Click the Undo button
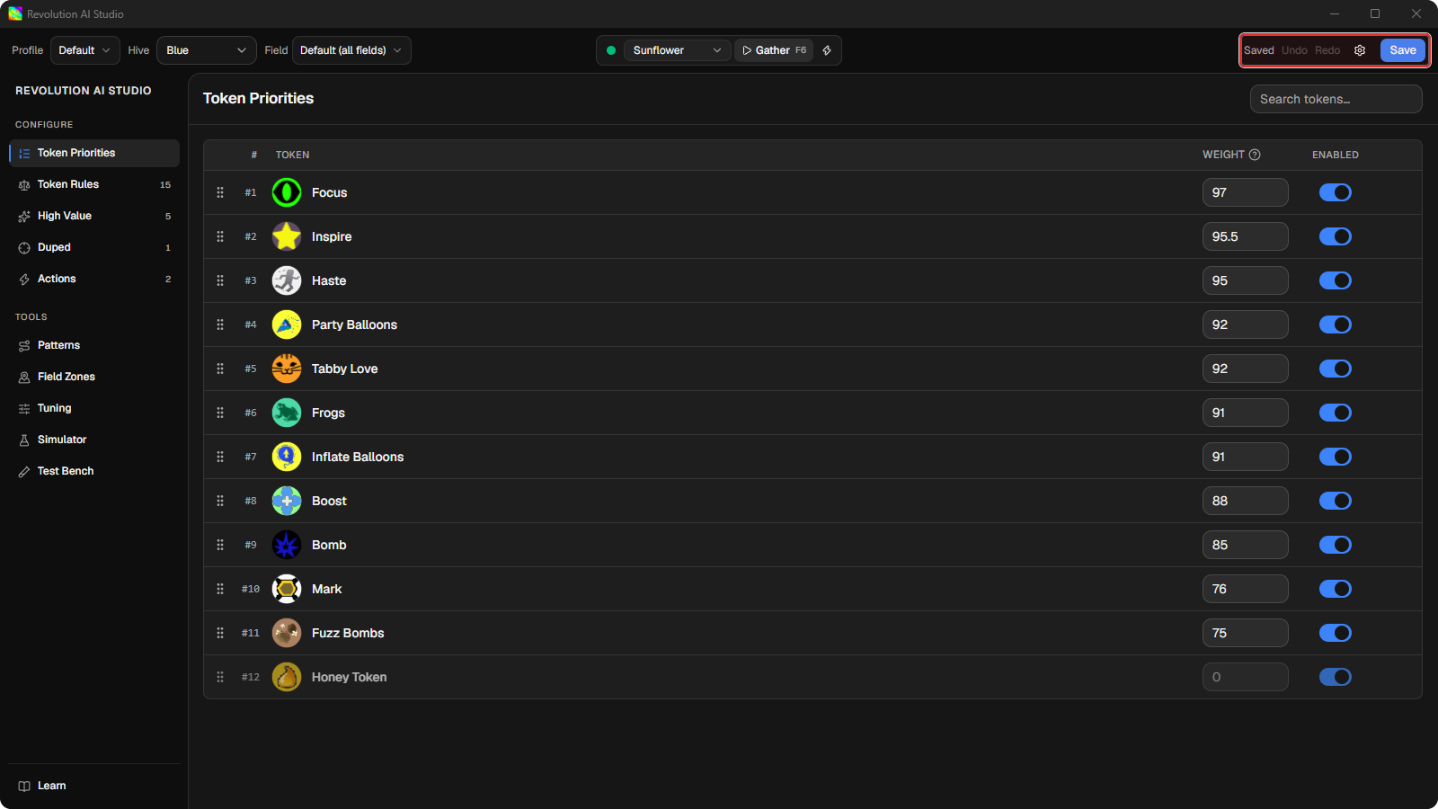 (x=1294, y=50)
